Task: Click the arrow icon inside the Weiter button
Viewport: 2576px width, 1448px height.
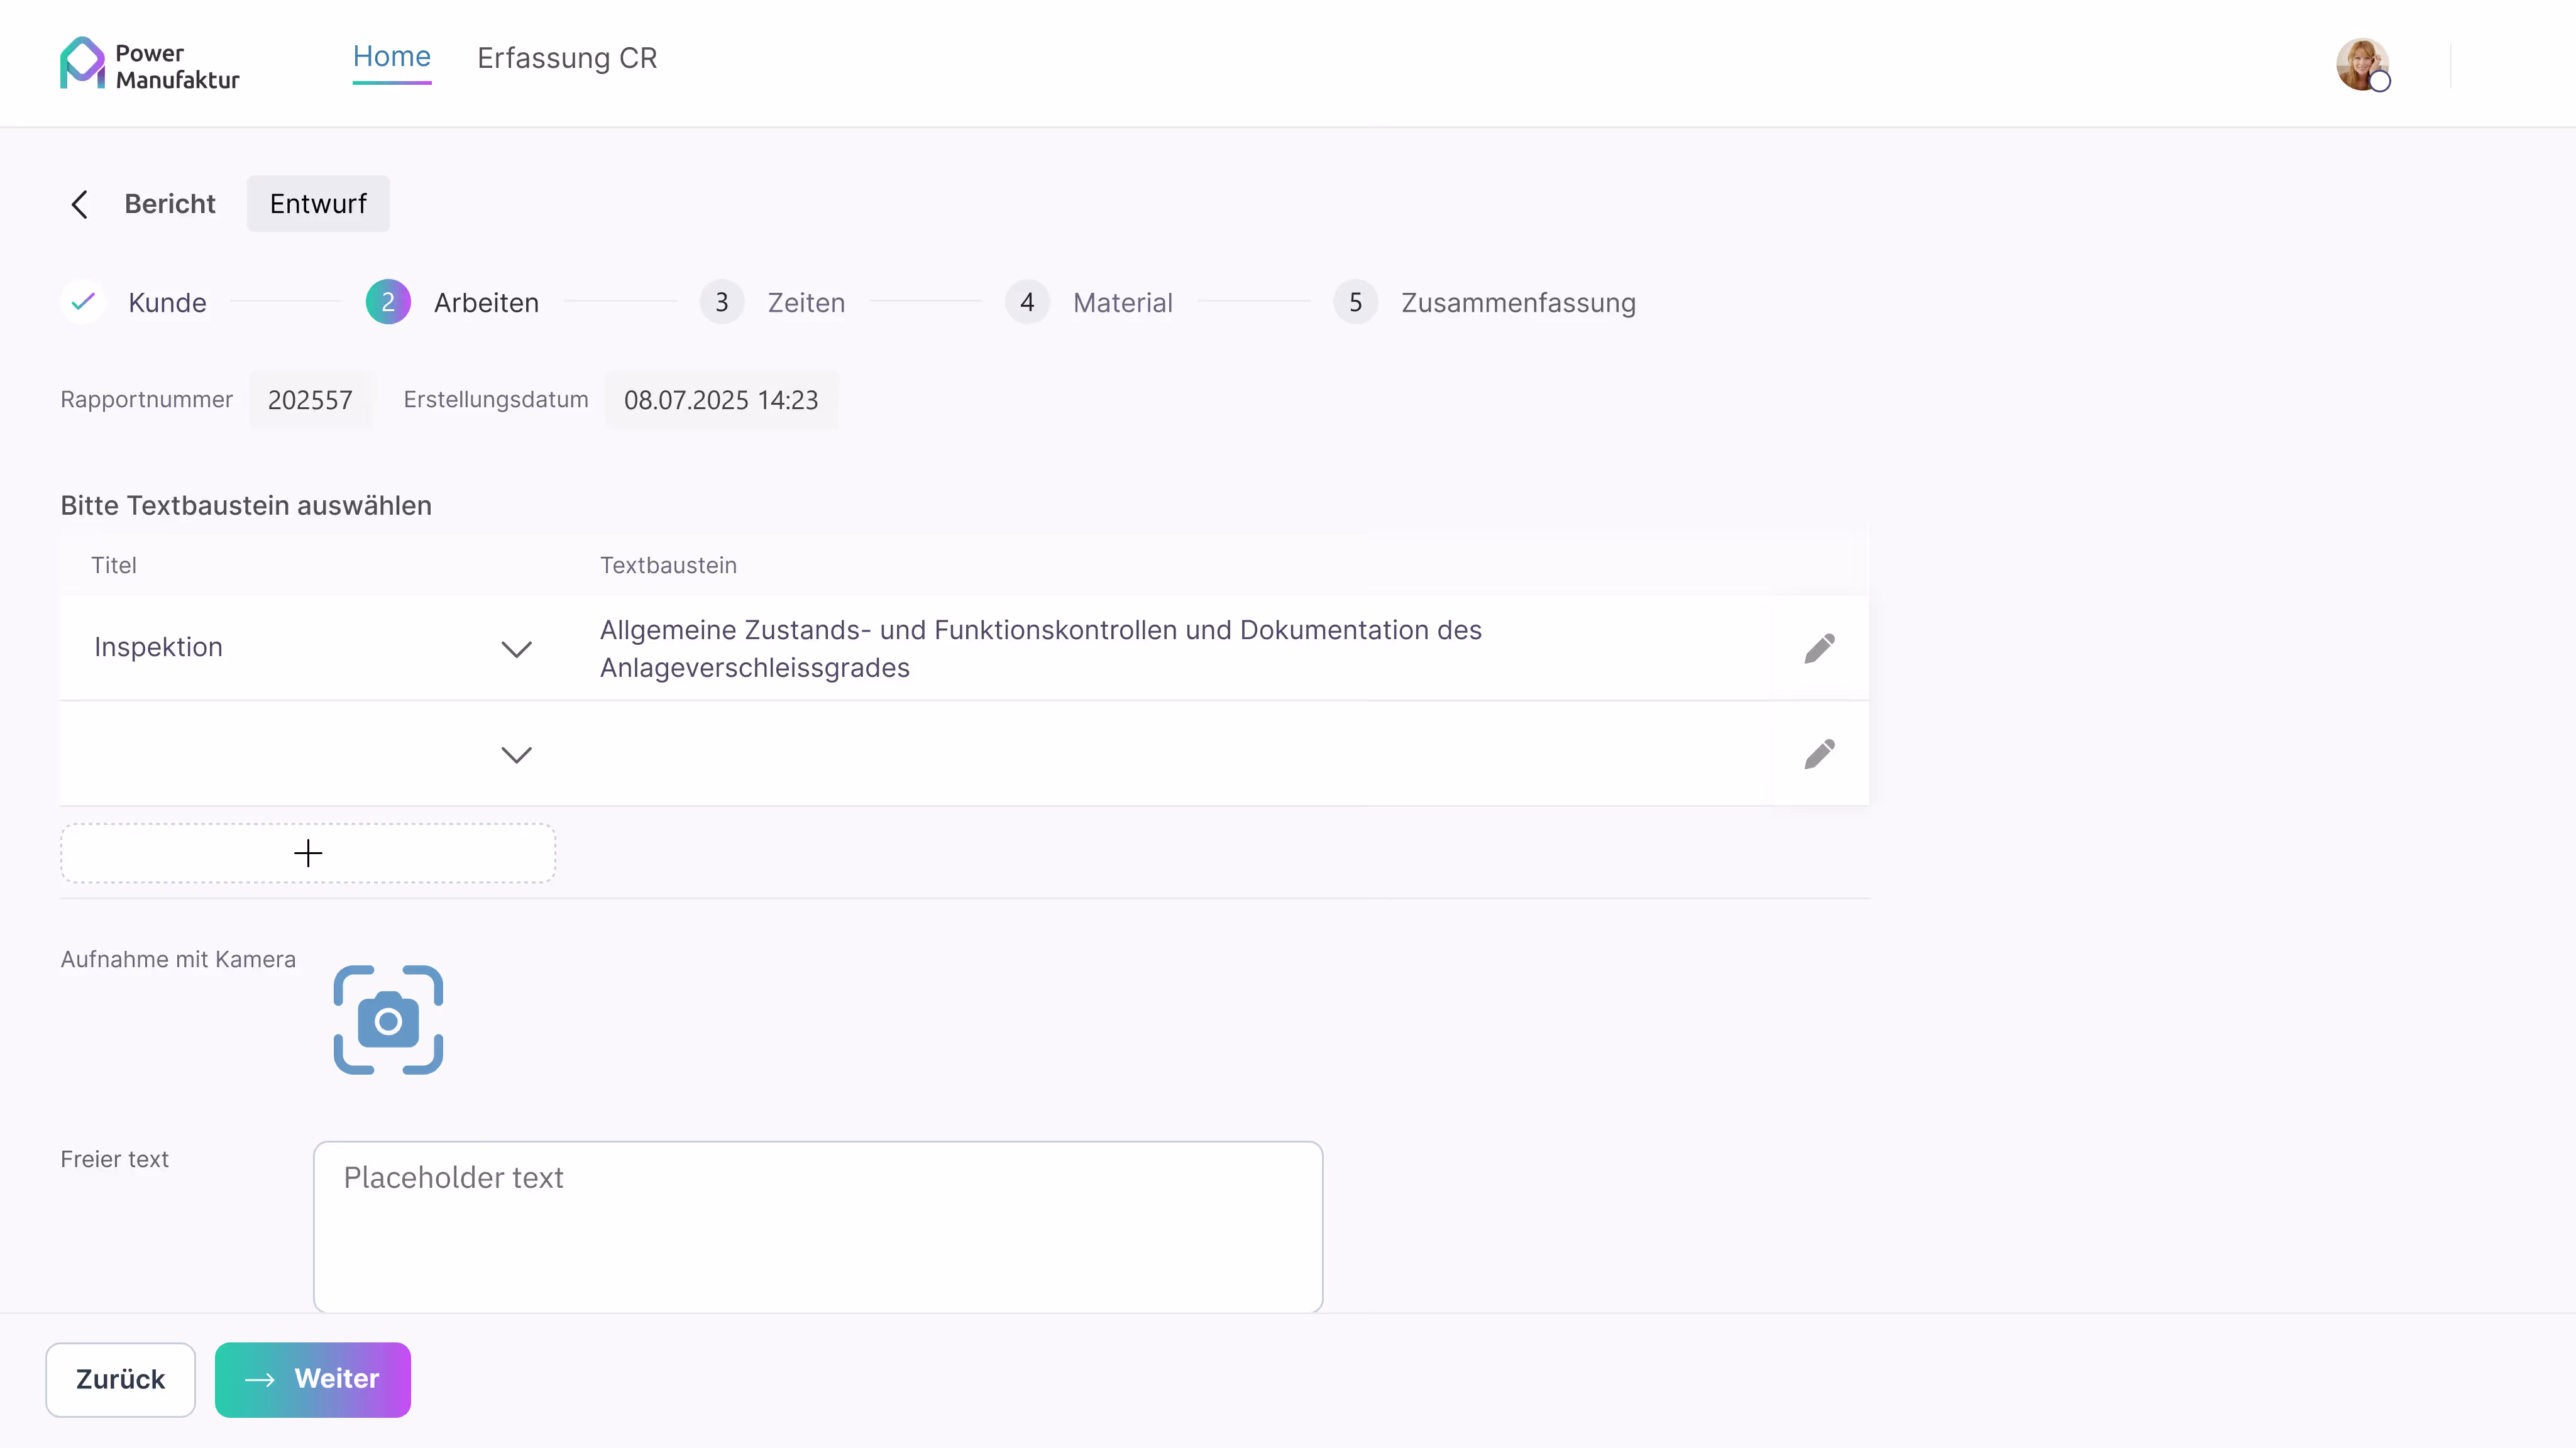Action: 260,1379
